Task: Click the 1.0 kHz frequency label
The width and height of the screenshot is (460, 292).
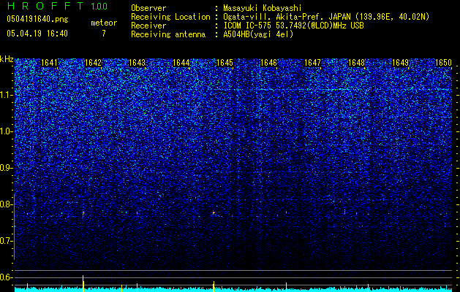Action: tap(6, 131)
